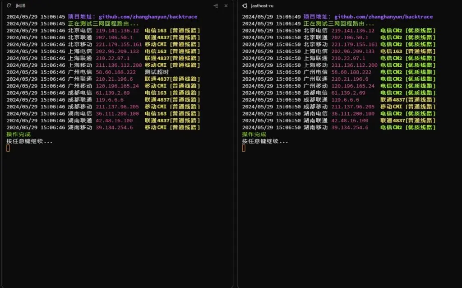Click 操作完成 text in the jasthost-ru pane
This screenshot has height=288, width=462.
254,135
